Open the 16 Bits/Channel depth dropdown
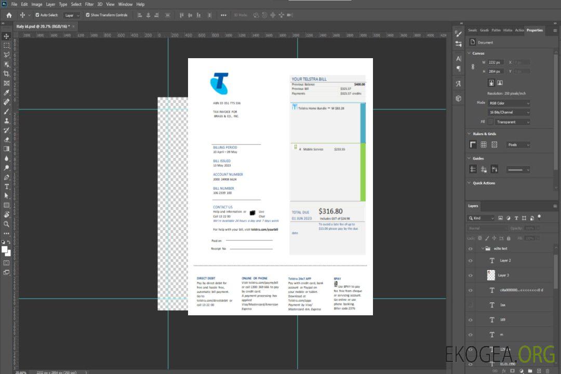Screen dimensions: 561x374 click(509, 112)
